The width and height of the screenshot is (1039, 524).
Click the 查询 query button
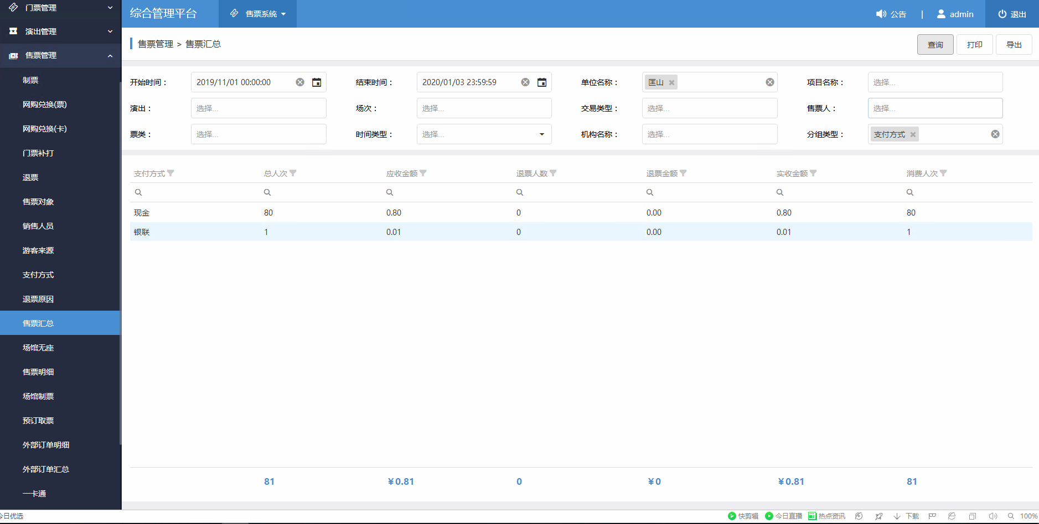935,44
